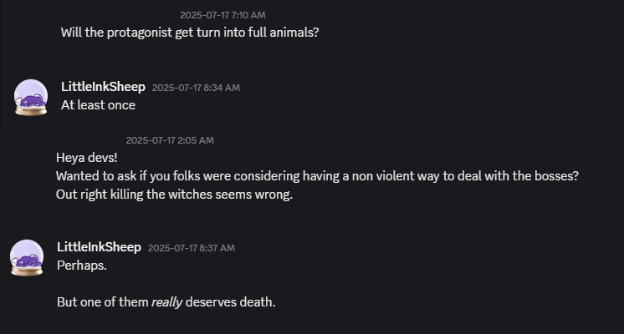The image size is (624, 334).
Task: Click the 2025-07-17 8:37 AM timestamp
Action: tap(192, 248)
